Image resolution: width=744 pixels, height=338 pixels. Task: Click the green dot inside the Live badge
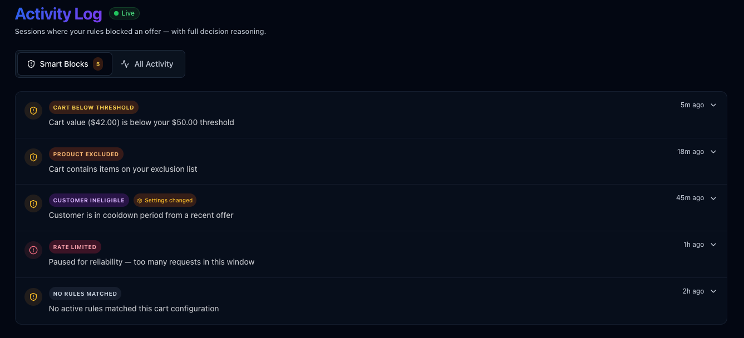click(x=115, y=13)
